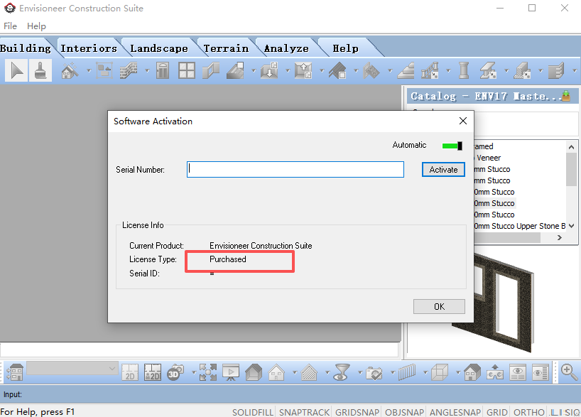The image size is (581, 417).
Task: Select the 'Veneer' catalog list item
Action: (x=489, y=158)
